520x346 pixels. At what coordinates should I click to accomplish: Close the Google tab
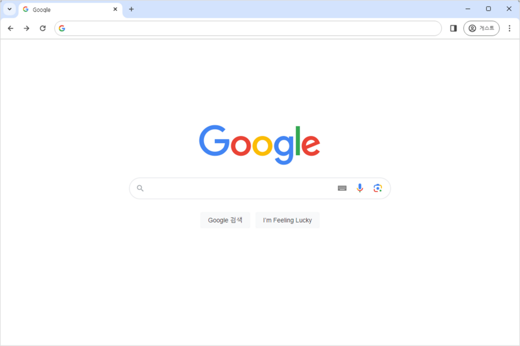pyautogui.click(x=115, y=9)
